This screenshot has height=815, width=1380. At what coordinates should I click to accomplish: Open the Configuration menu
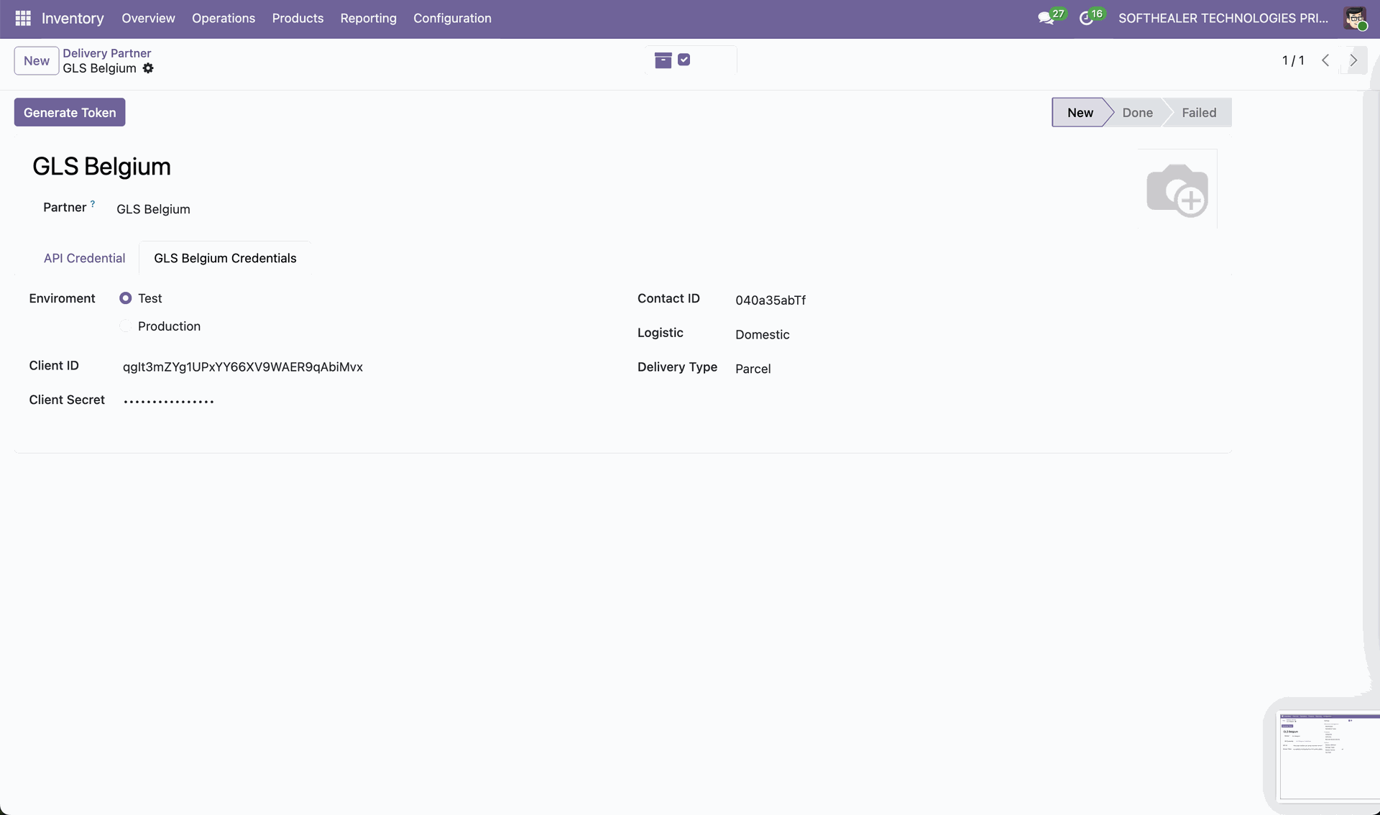pos(452,18)
